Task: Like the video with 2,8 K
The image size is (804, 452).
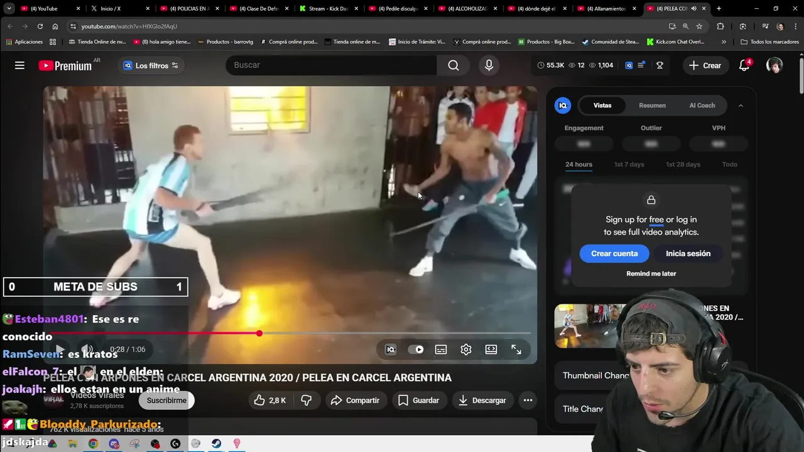Action: (270, 401)
